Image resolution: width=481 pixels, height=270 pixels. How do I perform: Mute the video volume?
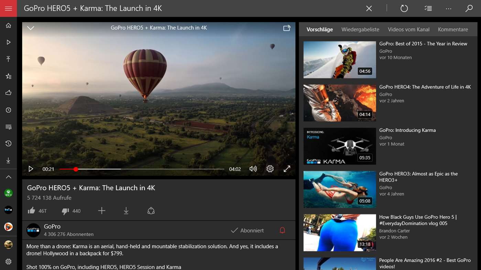click(253, 169)
